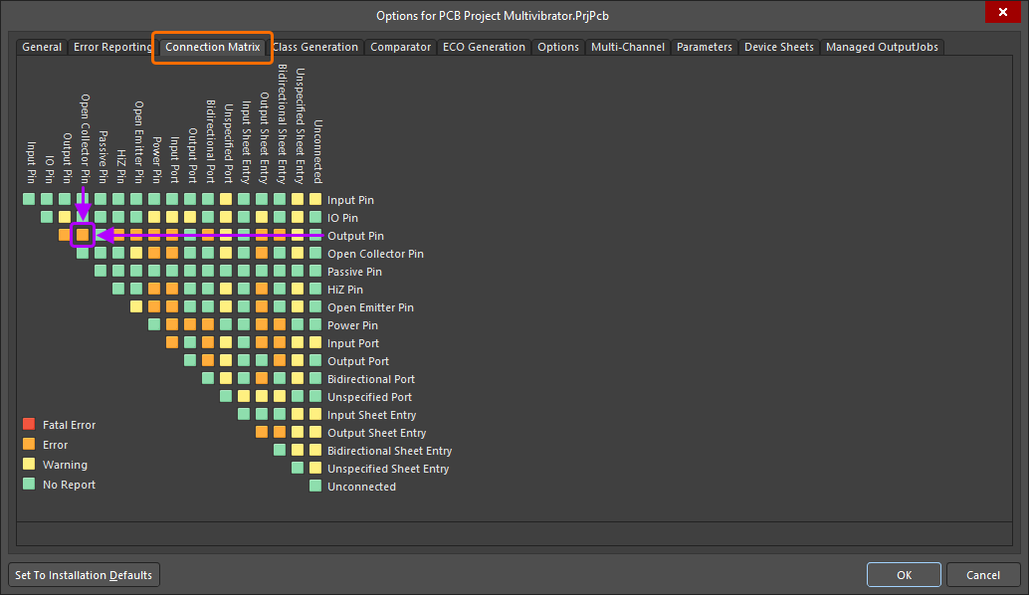
Task: Click Set To Installation Defaults button
Action: 84,575
